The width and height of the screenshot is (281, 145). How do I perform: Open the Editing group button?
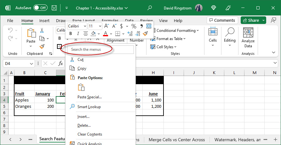click(230, 37)
